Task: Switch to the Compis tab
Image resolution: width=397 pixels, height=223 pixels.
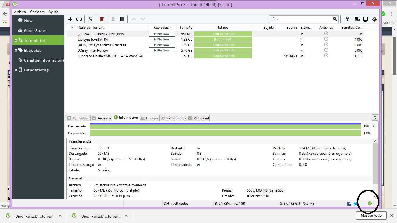Action: [149, 118]
